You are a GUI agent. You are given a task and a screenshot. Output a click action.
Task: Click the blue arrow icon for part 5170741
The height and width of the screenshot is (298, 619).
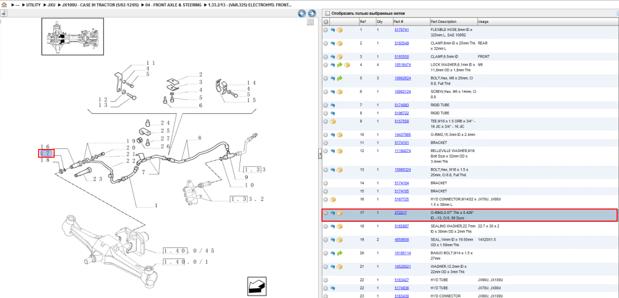[332, 30]
